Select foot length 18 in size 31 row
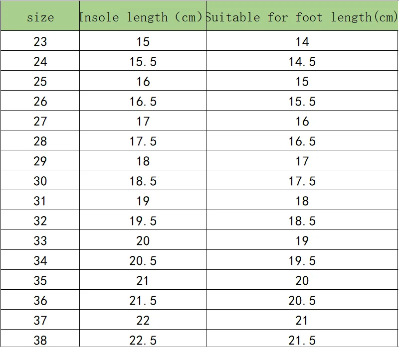 click(x=302, y=201)
